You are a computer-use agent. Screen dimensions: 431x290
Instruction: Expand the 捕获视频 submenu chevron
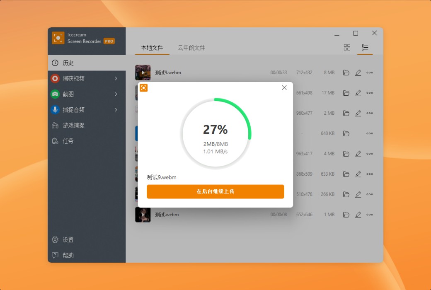click(x=116, y=78)
